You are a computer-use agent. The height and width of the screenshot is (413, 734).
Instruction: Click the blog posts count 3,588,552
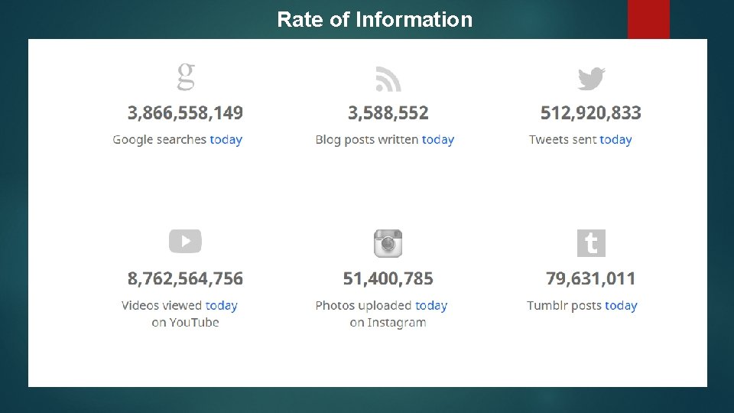pyautogui.click(x=388, y=113)
